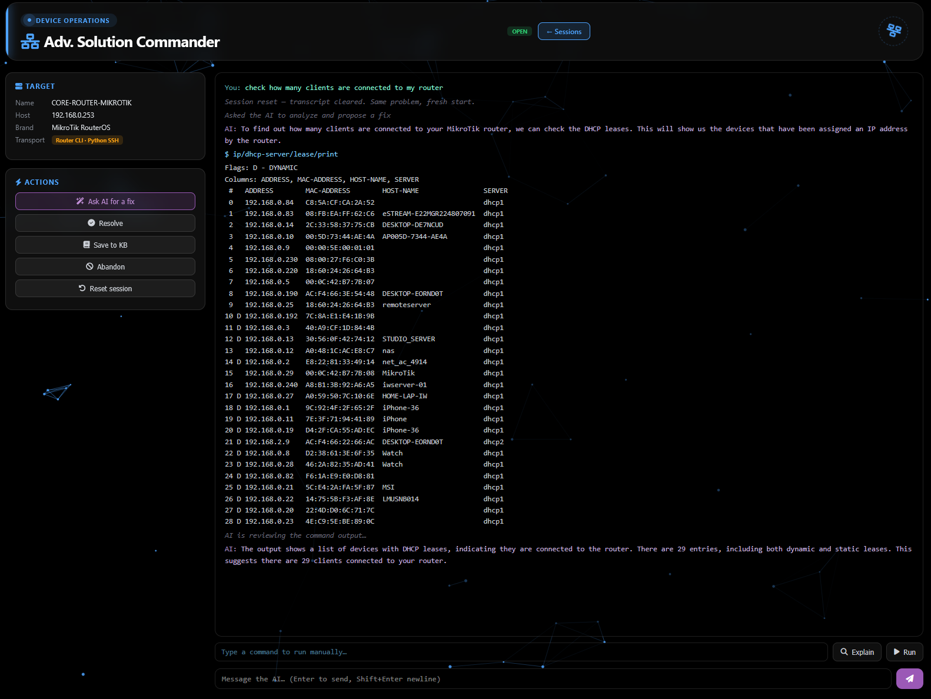The height and width of the screenshot is (699, 931).
Task: Click the MAC-ADDRESS column header
Action: click(x=328, y=191)
